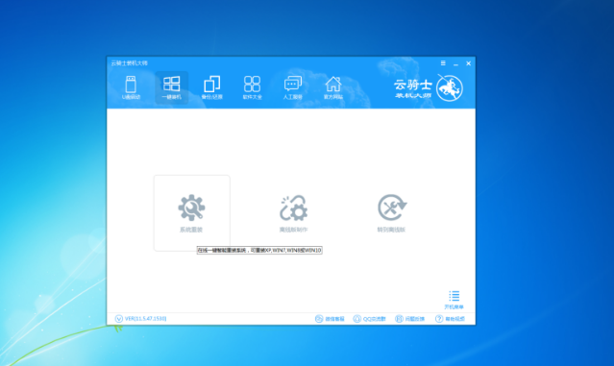
Task: Click 问题反馈 feedback link
Action: [409, 319]
